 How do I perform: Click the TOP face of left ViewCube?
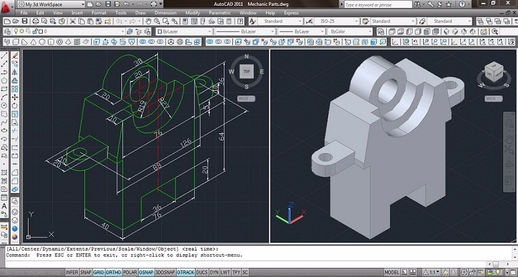tap(246, 71)
